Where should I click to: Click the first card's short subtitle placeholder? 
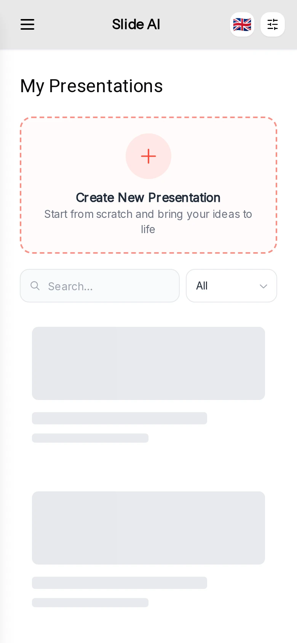point(90,438)
